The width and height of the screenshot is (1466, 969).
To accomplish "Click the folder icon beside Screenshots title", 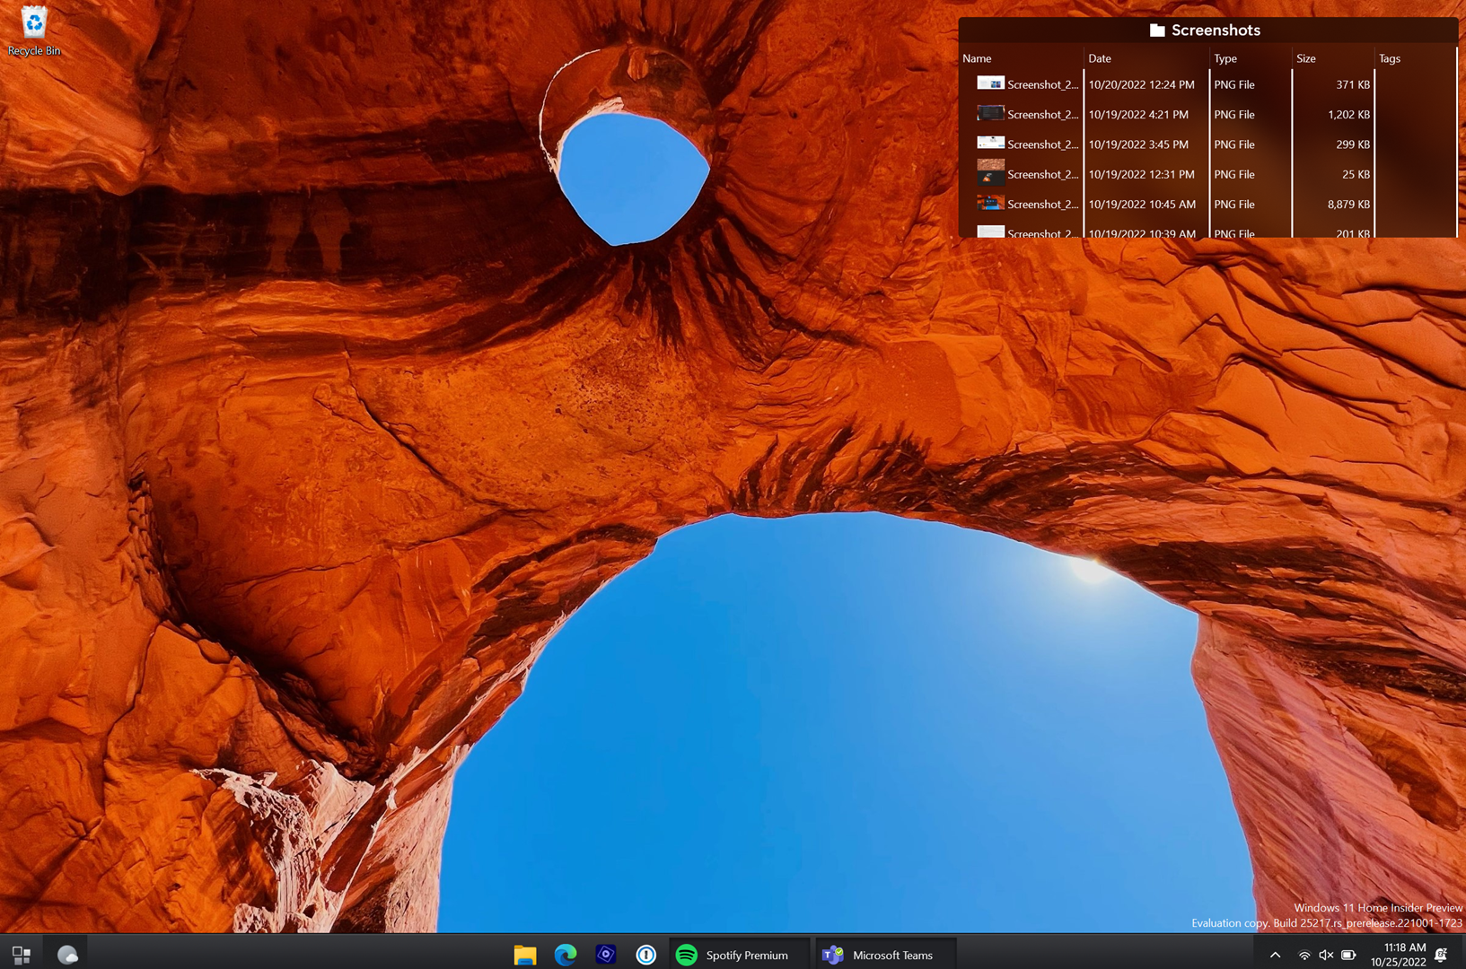I will pyautogui.click(x=1157, y=31).
